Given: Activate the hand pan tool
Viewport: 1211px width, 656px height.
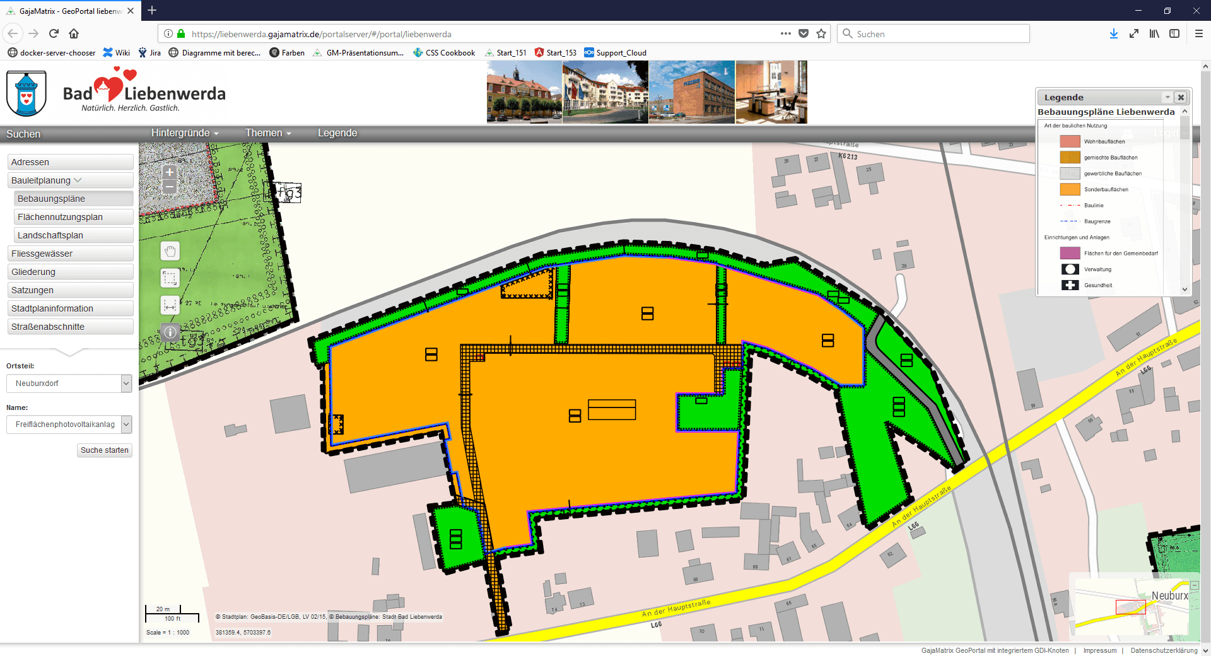Looking at the screenshot, I should coord(170,252).
